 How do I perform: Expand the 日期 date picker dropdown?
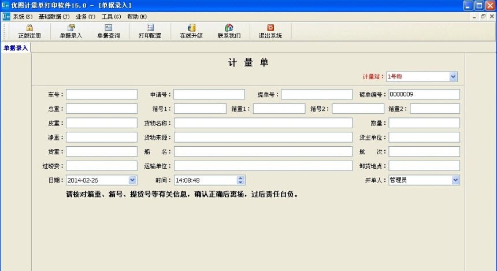132,180
